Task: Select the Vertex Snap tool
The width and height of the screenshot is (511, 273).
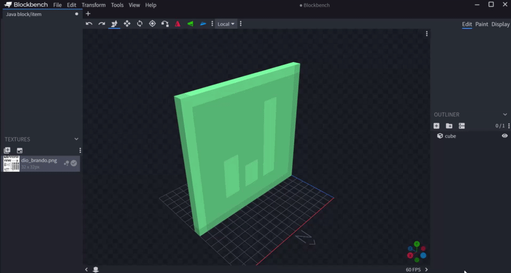Action: (165, 24)
